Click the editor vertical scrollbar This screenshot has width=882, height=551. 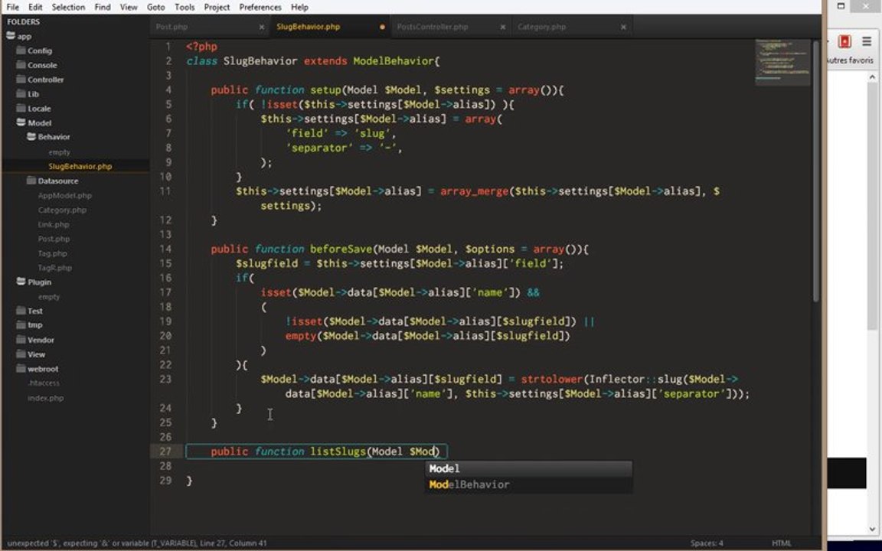[x=816, y=171]
